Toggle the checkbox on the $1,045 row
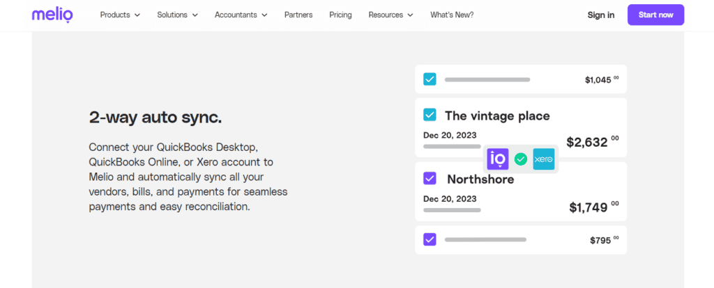714x288 pixels. 430,79
